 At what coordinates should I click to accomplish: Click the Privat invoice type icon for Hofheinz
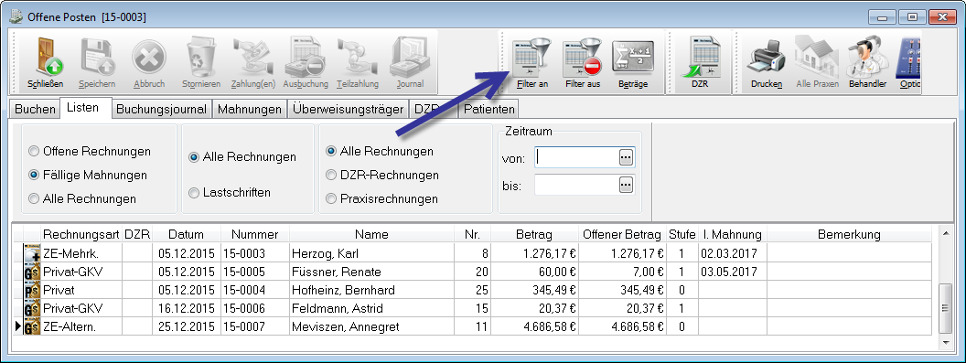point(32,290)
